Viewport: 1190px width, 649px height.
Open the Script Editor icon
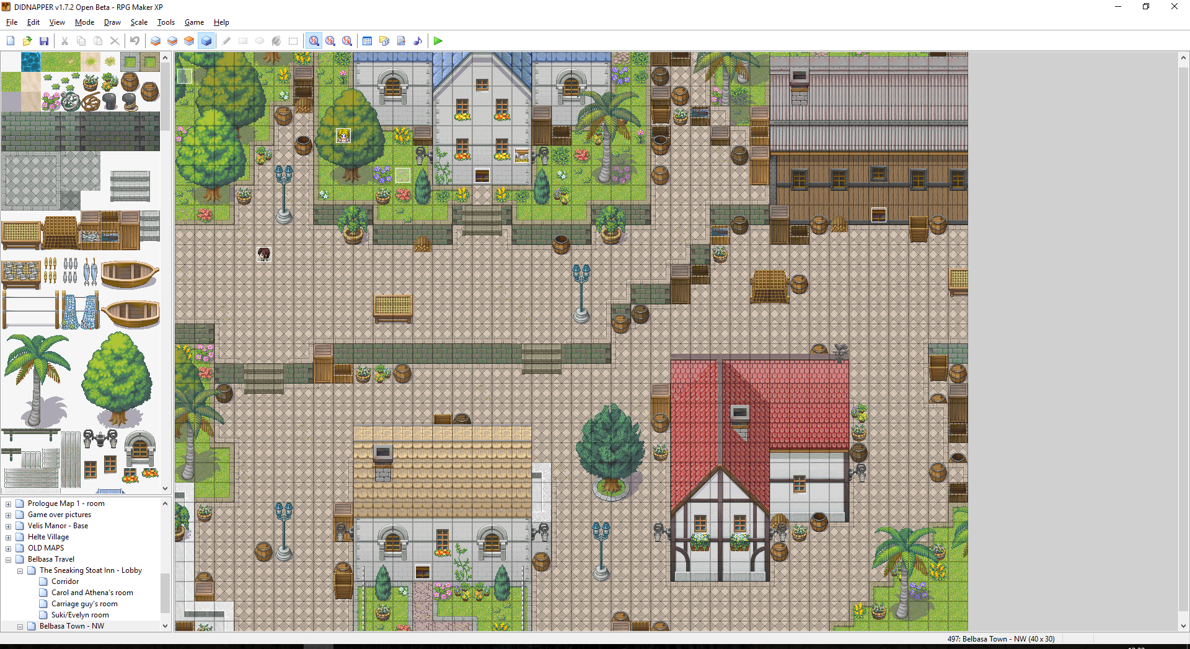coord(401,41)
